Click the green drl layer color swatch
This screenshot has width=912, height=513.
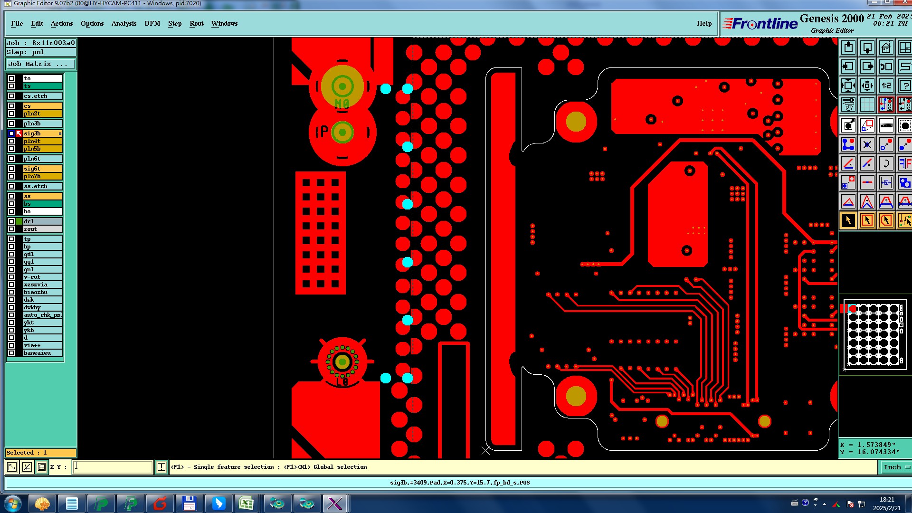click(19, 221)
